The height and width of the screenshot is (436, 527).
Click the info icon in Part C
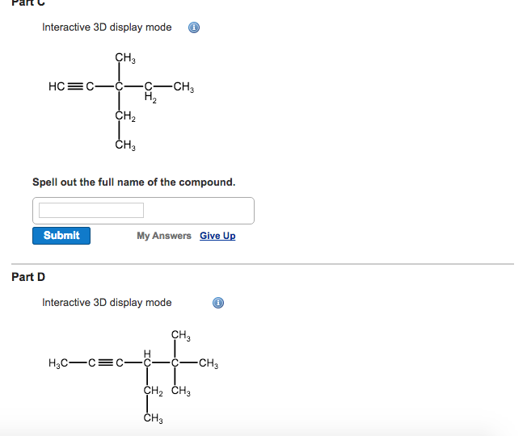tap(194, 27)
